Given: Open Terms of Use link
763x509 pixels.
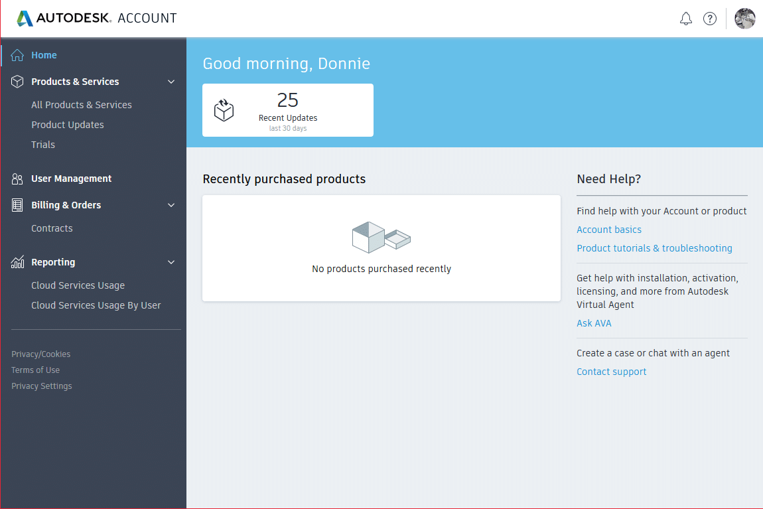Looking at the screenshot, I should [x=36, y=370].
